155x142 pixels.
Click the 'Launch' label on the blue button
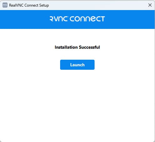pos(77,65)
